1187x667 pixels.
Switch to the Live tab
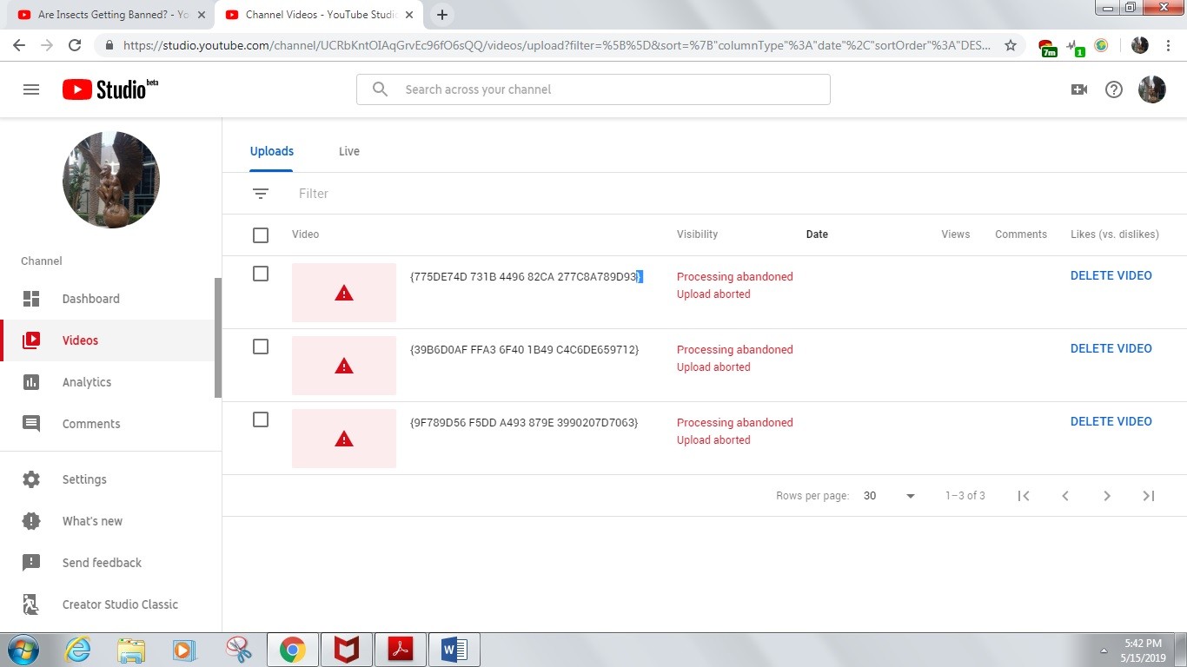pyautogui.click(x=348, y=151)
